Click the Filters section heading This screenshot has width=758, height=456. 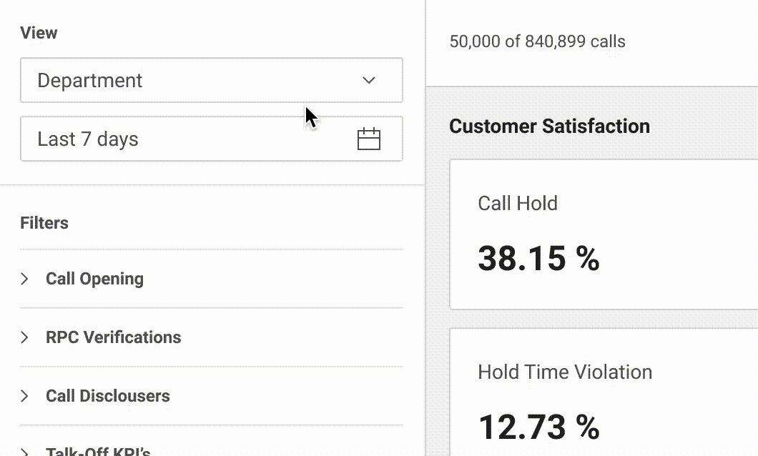coord(44,223)
